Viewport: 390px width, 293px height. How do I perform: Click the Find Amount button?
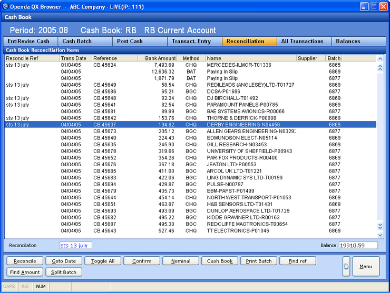click(x=25, y=272)
